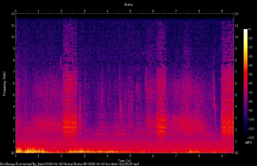Viewport: 257px width, 166px height.
Task: Click the 9 second marker on bottom axis
Action: [222, 156]
